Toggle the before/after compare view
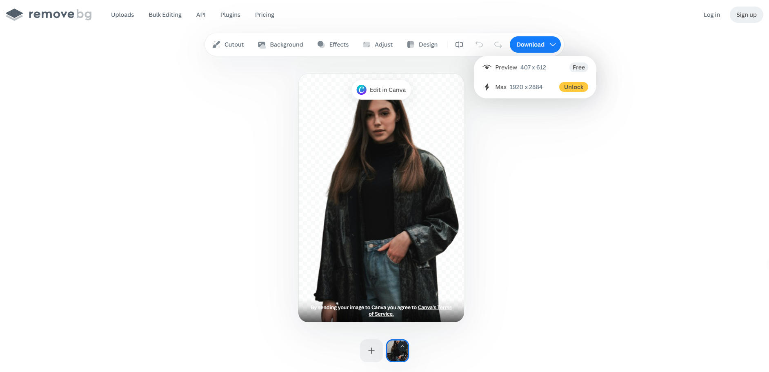The image size is (769, 372). tap(459, 45)
